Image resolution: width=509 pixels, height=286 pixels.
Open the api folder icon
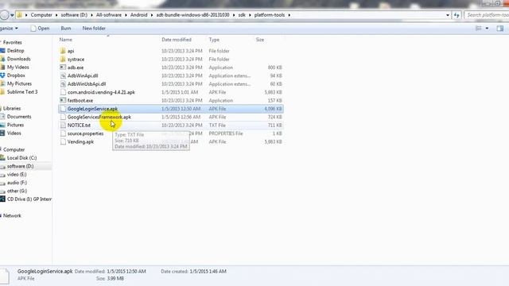pos(63,51)
